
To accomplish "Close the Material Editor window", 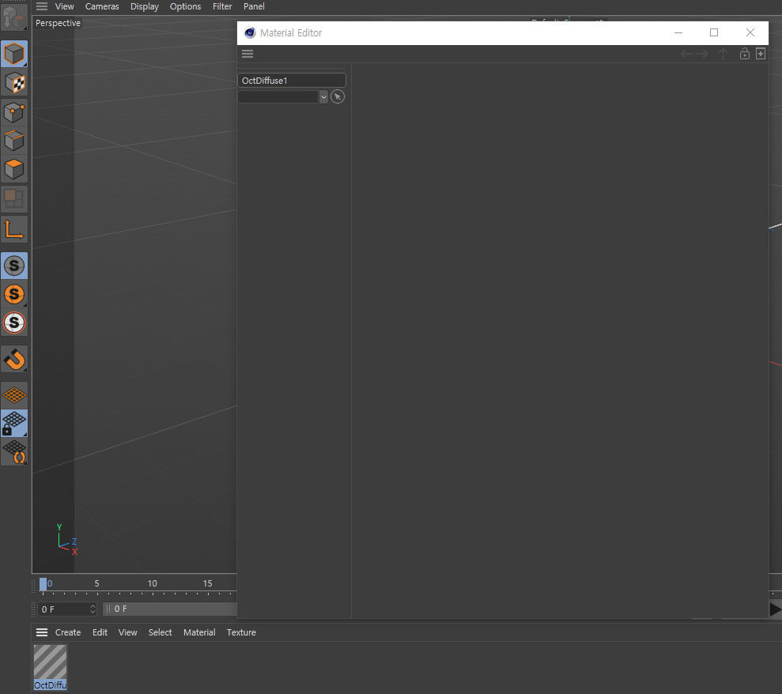I will coord(750,33).
